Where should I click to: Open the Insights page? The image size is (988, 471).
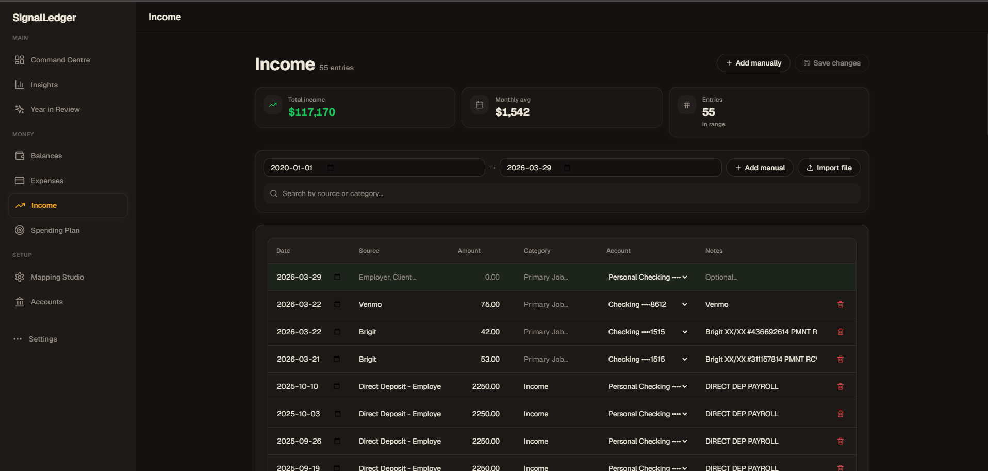coord(68,85)
